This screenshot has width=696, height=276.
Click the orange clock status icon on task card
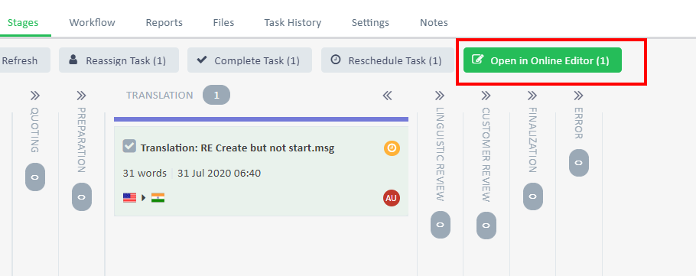point(392,148)
